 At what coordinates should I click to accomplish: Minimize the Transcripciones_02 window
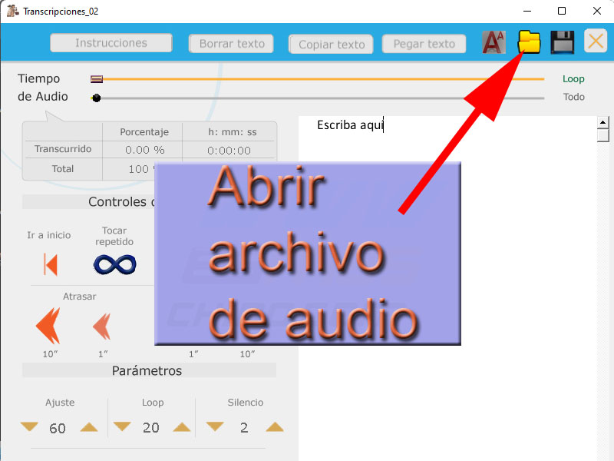click(x=527, y=11)
